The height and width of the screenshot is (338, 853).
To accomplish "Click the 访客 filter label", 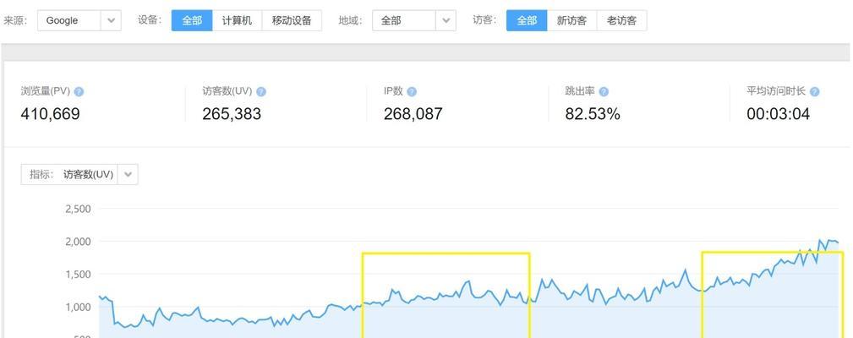I will (485, 20).
